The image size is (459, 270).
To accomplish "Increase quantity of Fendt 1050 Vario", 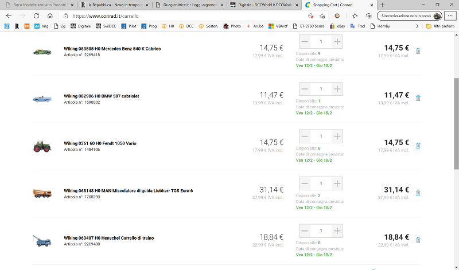I will (337, 136).
